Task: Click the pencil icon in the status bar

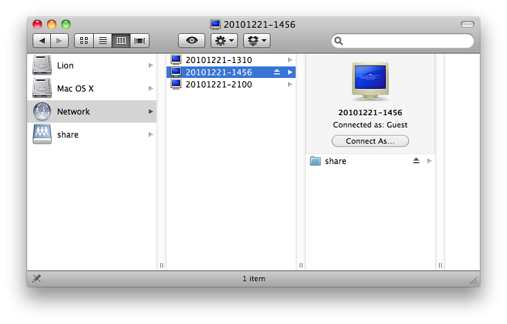Action: pyautogui.click(x=37, y=279)
